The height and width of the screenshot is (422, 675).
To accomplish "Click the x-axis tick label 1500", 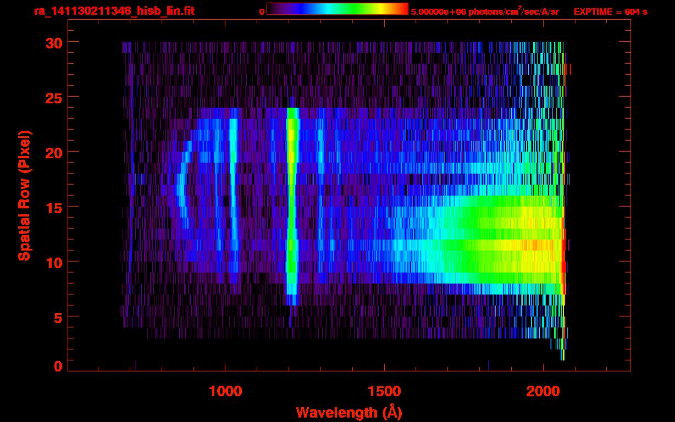I will [384, 392].
